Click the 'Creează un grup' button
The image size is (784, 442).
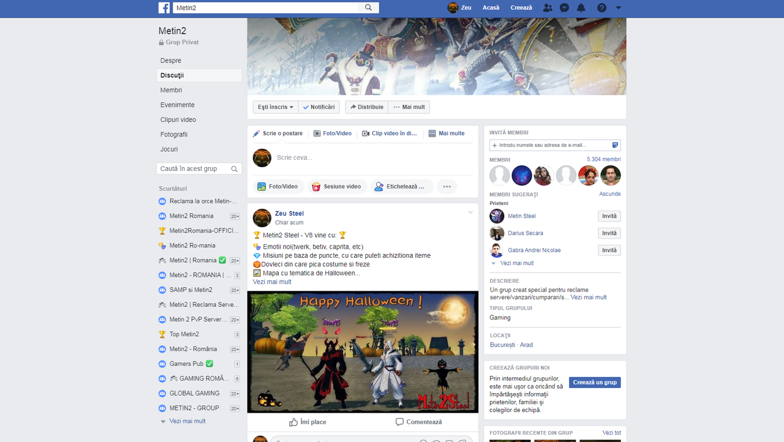pos(594,382)
